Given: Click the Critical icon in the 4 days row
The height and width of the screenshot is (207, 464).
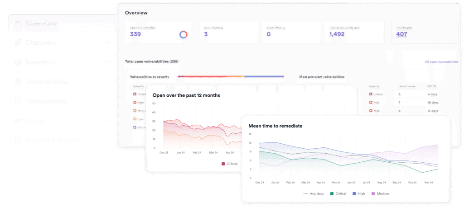Looking at the screenshot, I should 371,94.
